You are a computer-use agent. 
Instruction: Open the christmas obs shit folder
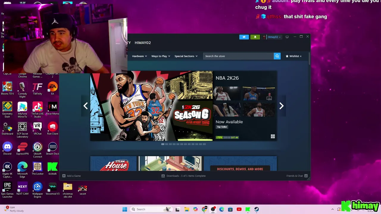pyautogui.click(x=68, y=190)
